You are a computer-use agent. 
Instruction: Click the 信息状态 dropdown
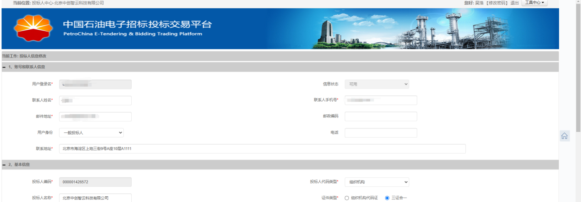pyautogui.click(x=376, y=84)
